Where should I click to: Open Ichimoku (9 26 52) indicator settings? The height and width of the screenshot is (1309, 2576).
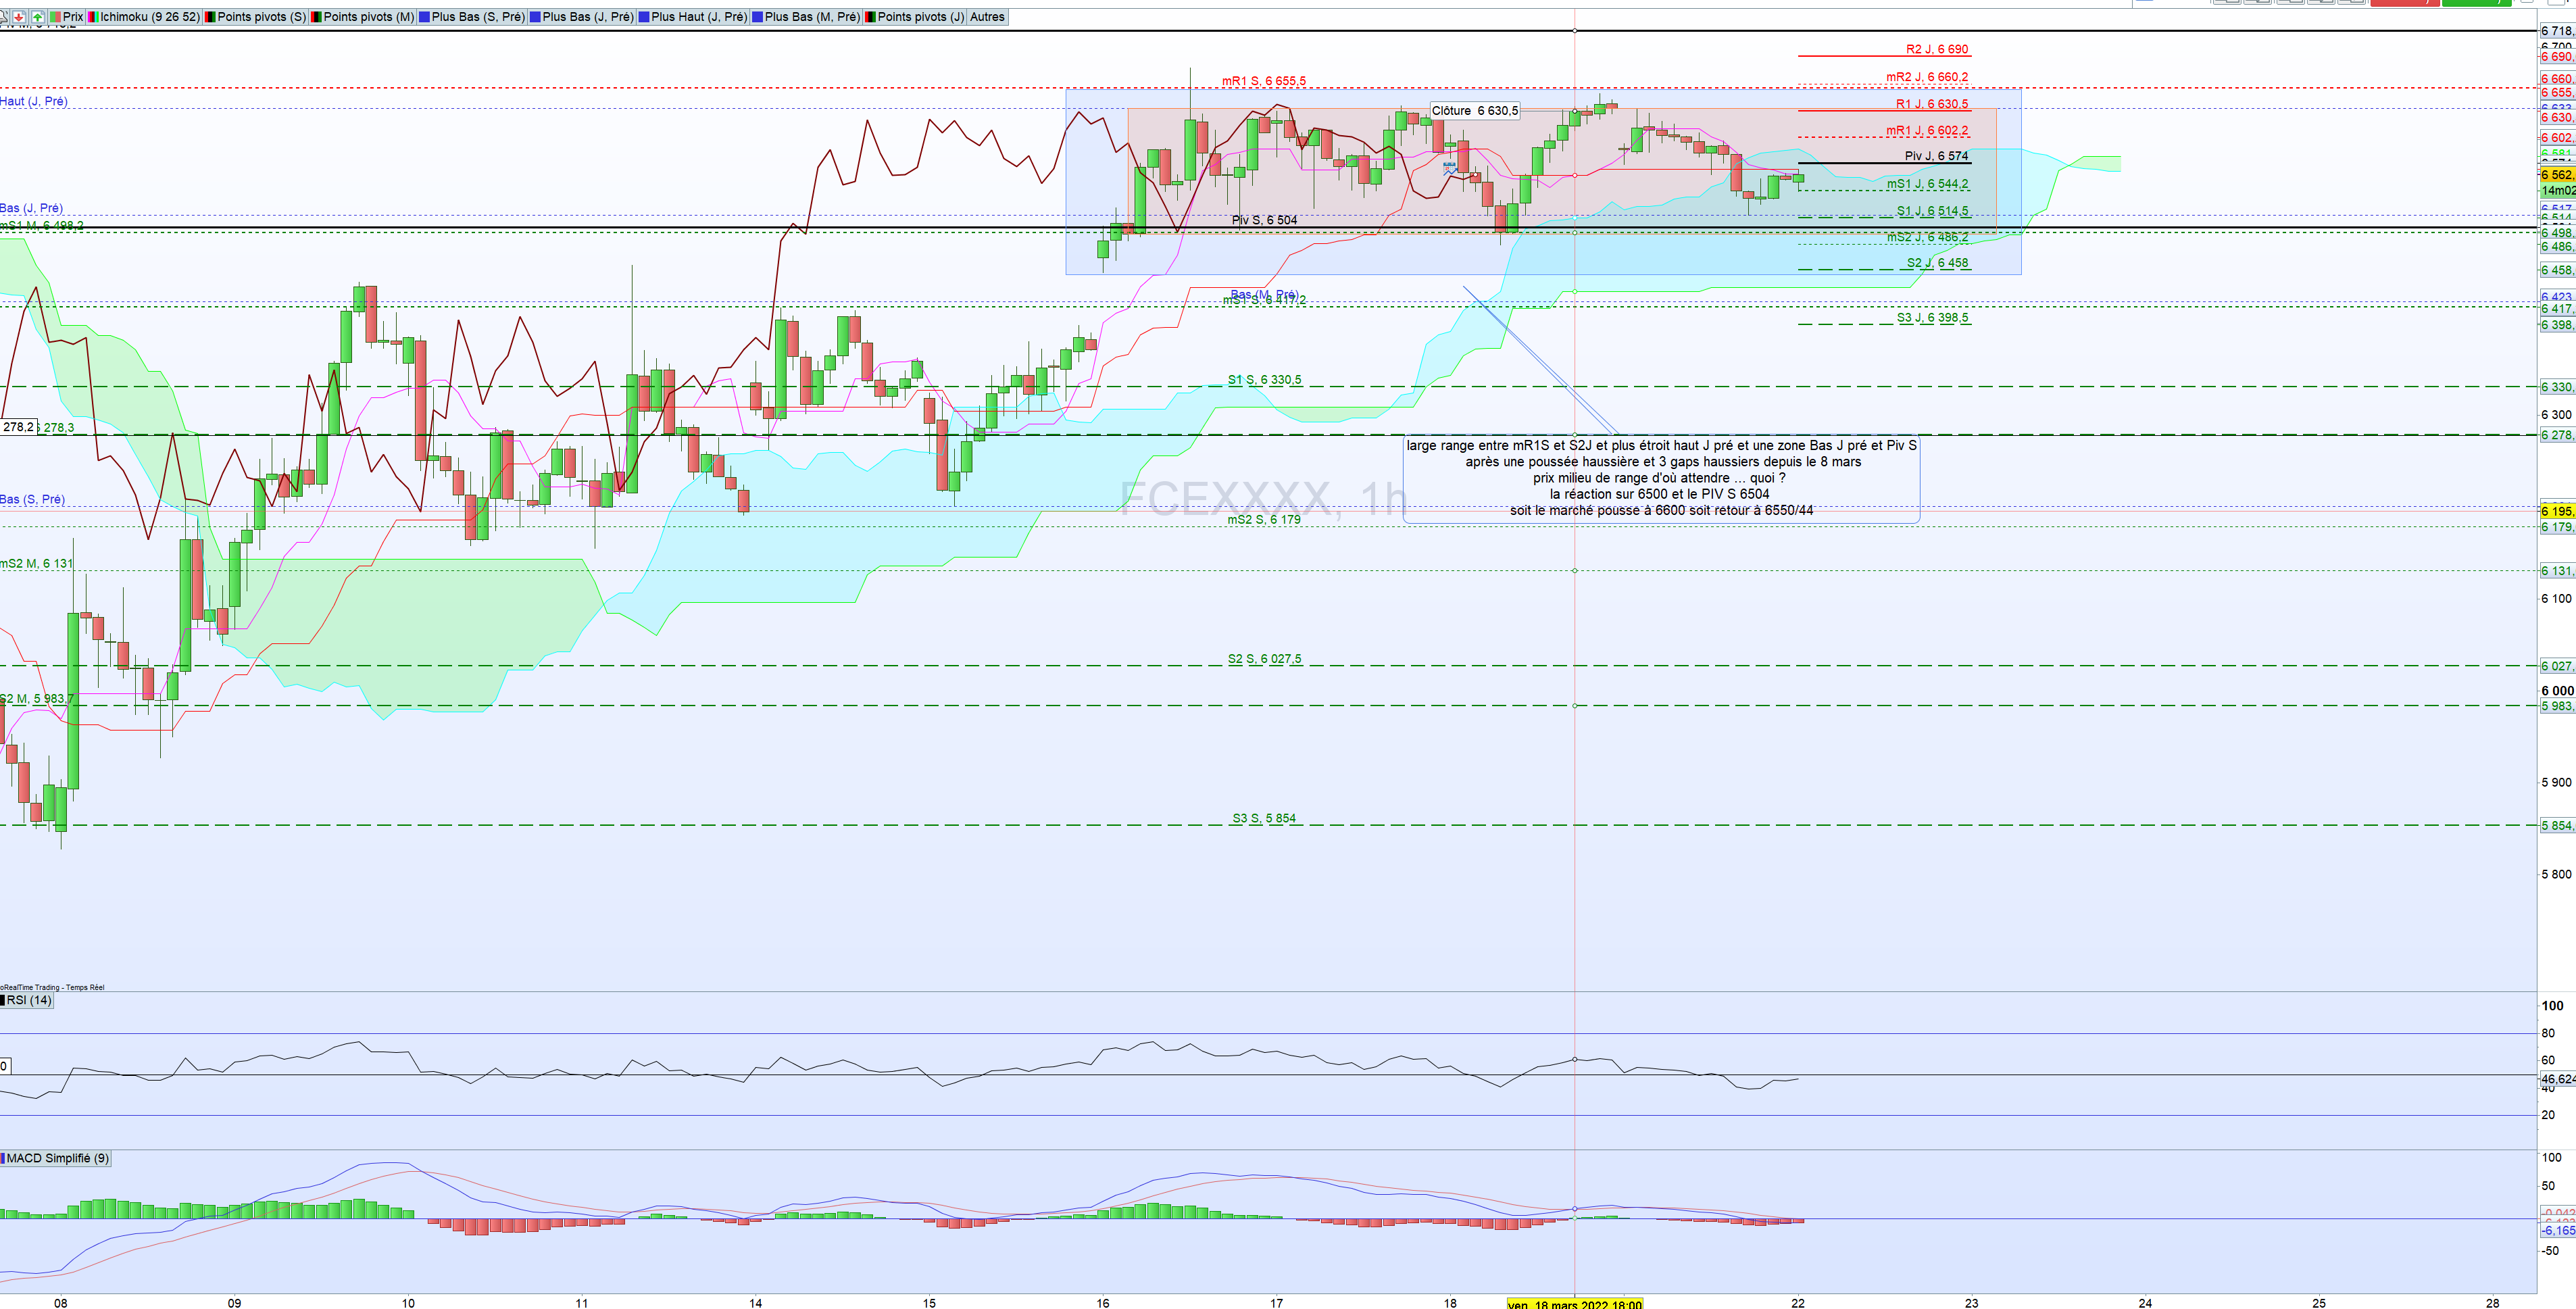point(149,17)
